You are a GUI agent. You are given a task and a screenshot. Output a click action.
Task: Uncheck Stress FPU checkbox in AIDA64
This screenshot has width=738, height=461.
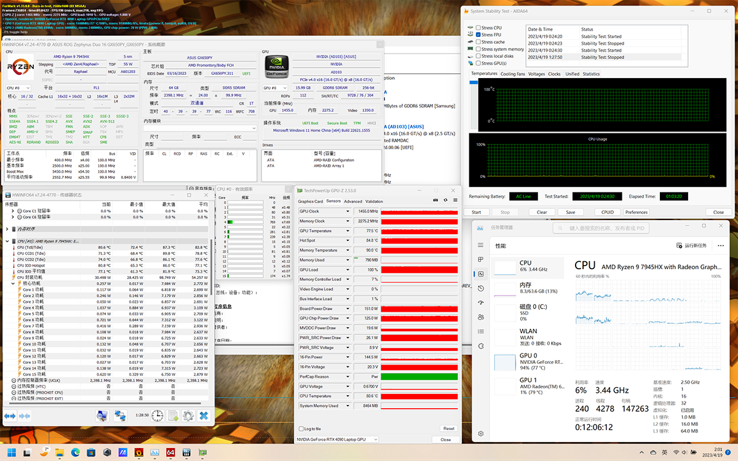[x=479, y=35]
